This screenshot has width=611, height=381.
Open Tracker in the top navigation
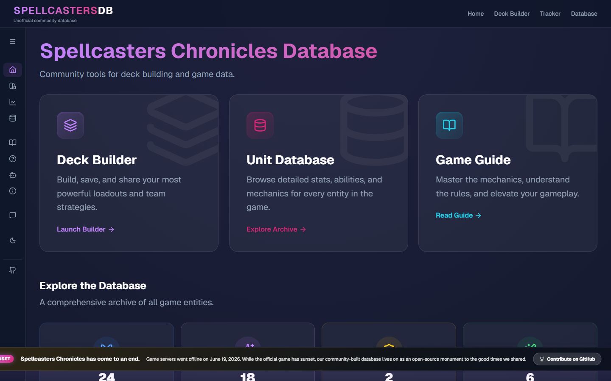pyautogui.click(x=550, y=14)
